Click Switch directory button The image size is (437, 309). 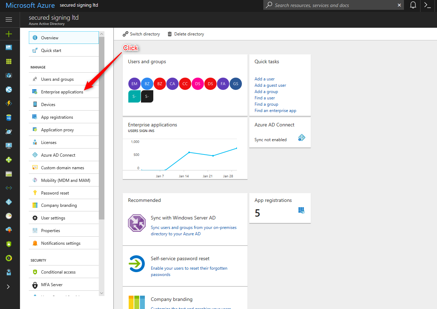[x=141, y=34]
